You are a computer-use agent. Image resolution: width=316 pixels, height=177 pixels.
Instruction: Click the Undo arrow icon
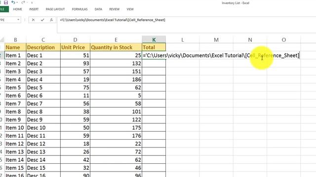13,2
